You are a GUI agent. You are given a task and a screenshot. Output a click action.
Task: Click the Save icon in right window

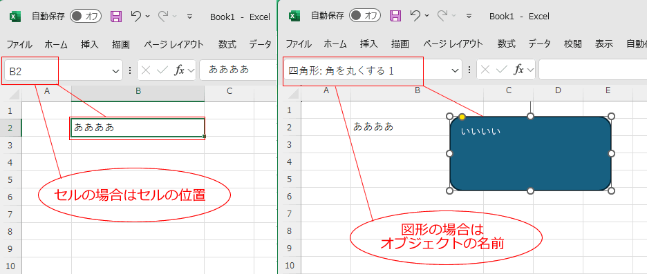pyautogui.click(x=395, y=17)
